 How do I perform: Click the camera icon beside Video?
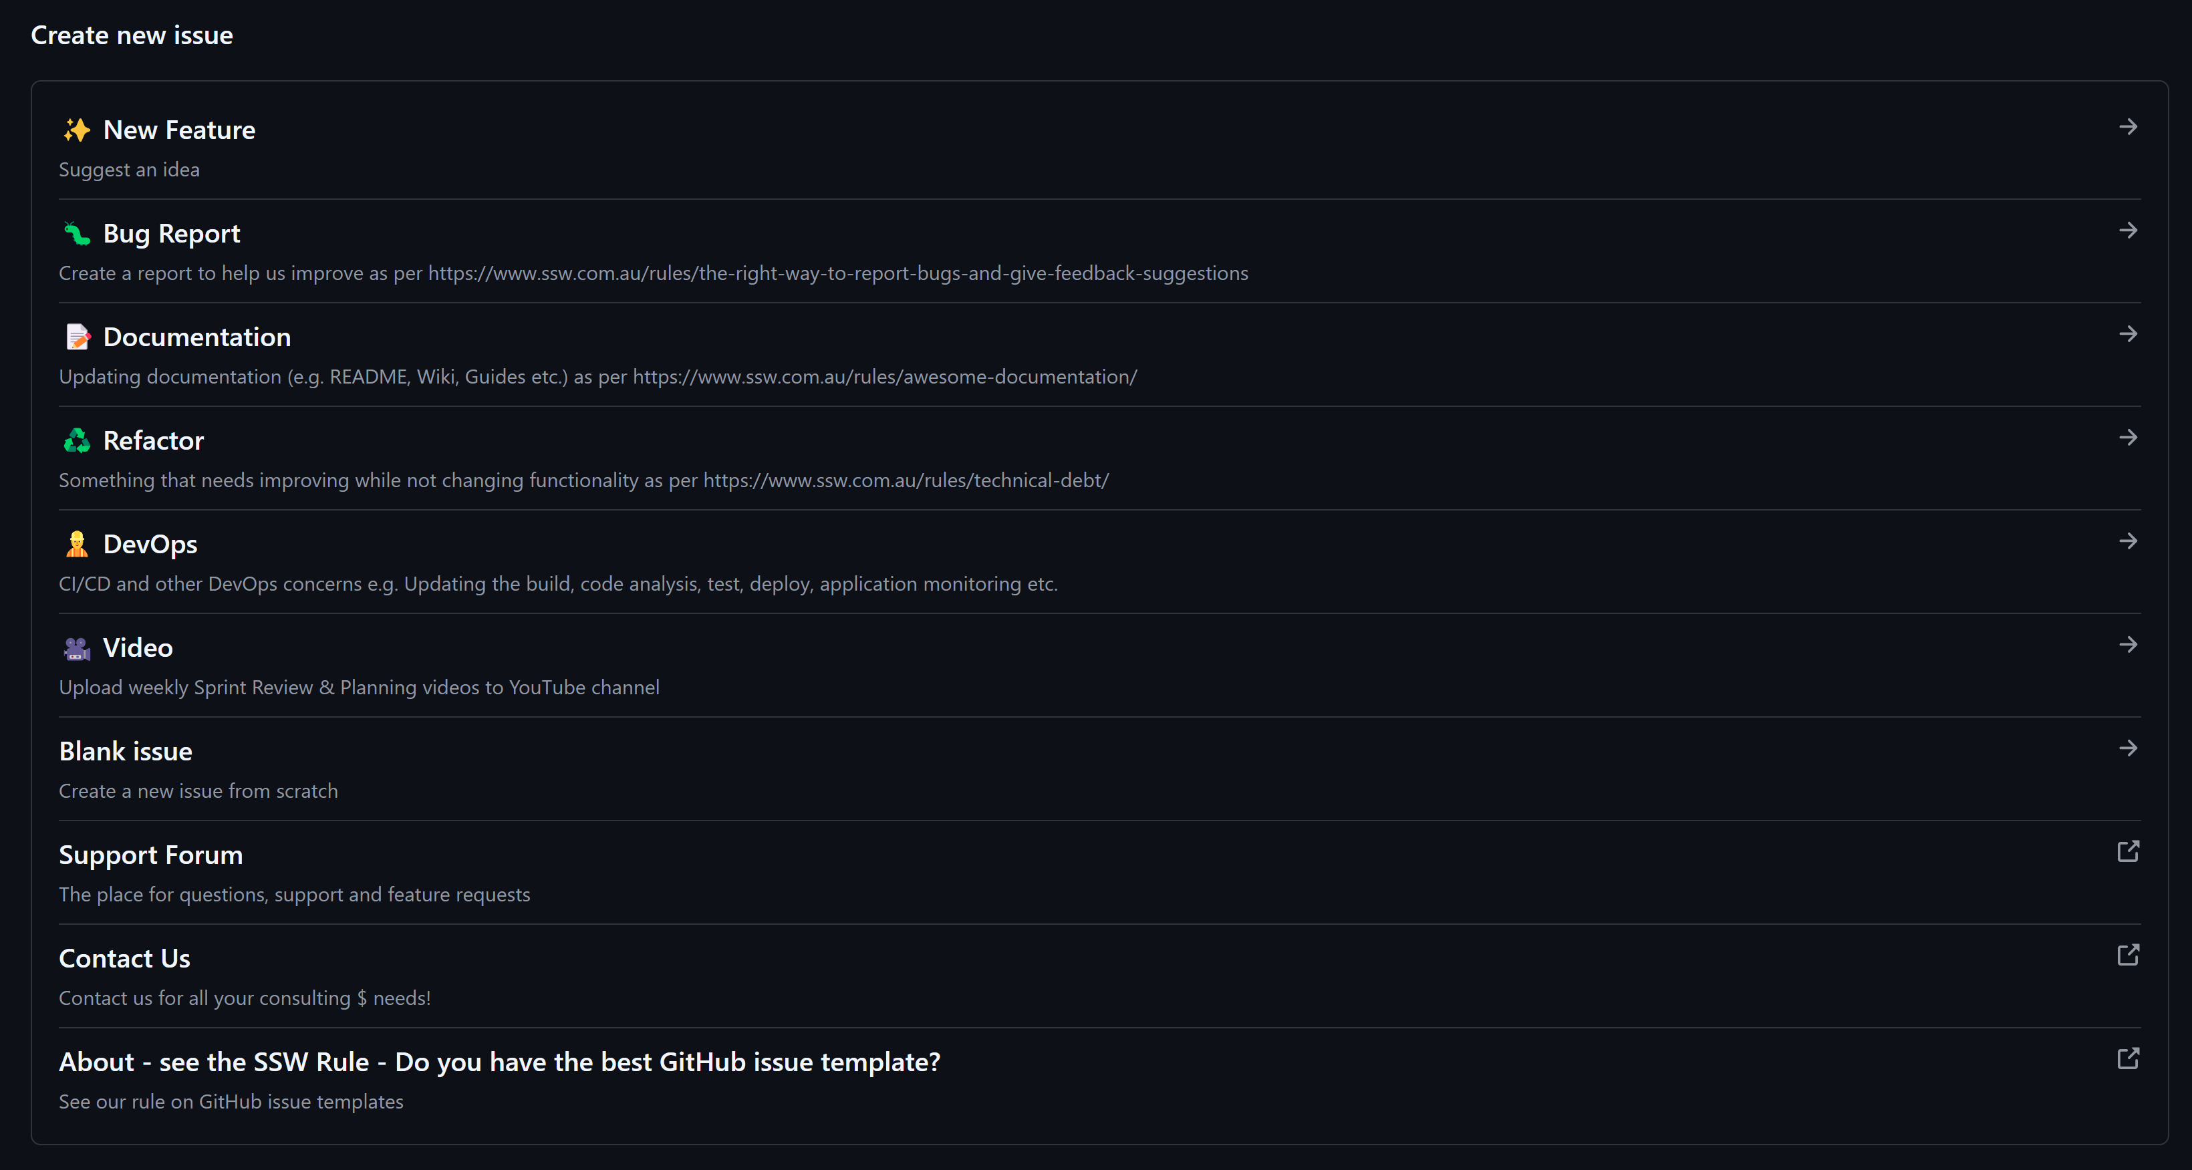click(x=77, y=648)
